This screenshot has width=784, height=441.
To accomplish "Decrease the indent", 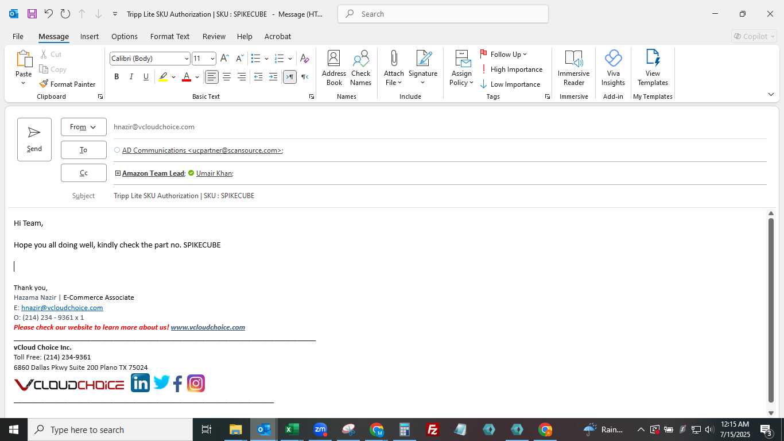I will coord(258,77).
